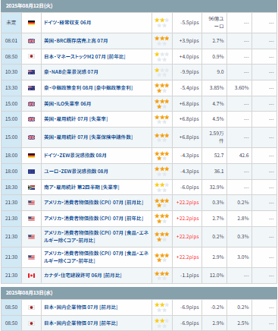Open カナダ・住宅建設許可 06月 link

83,276
